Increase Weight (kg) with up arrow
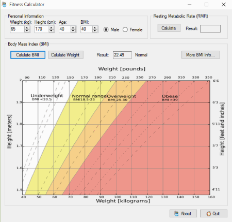 click(27, 27)
